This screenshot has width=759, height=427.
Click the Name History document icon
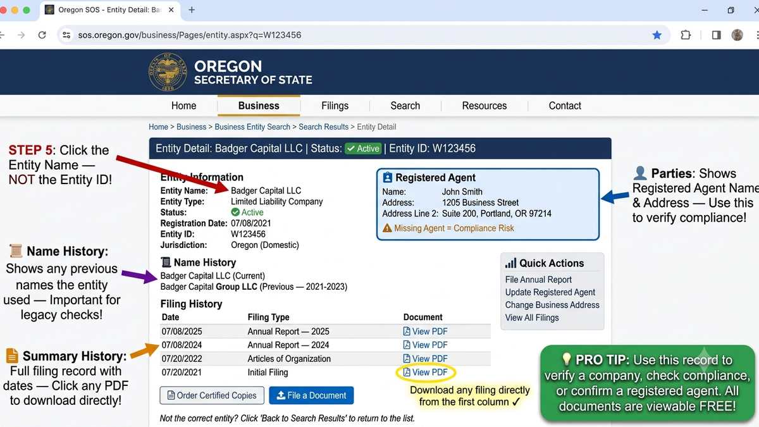click(x=166, y=263)
